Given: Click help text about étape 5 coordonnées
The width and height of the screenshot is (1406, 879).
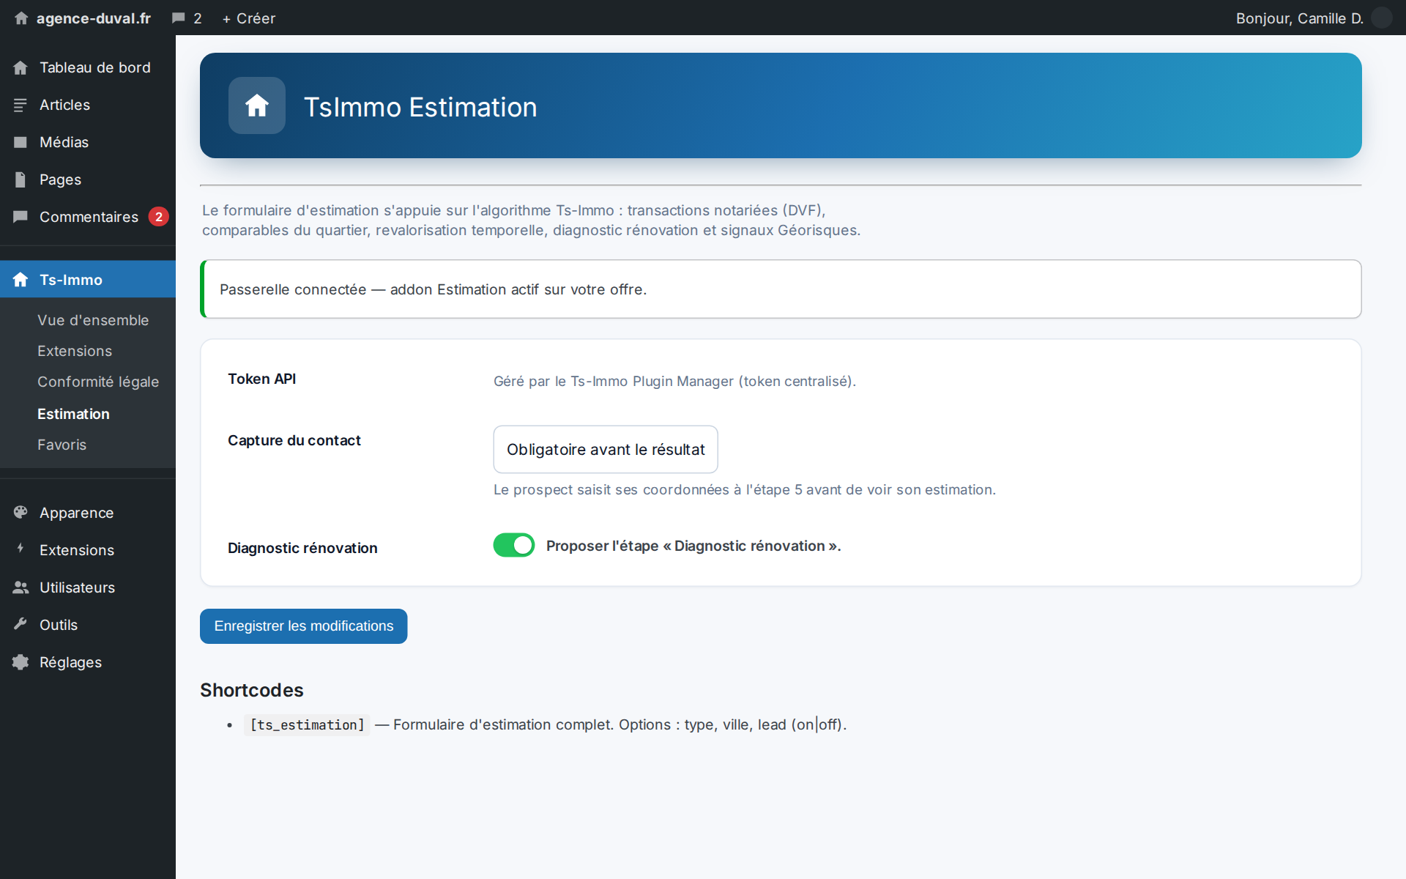Looking at the screenshot, I should point(744,489).
